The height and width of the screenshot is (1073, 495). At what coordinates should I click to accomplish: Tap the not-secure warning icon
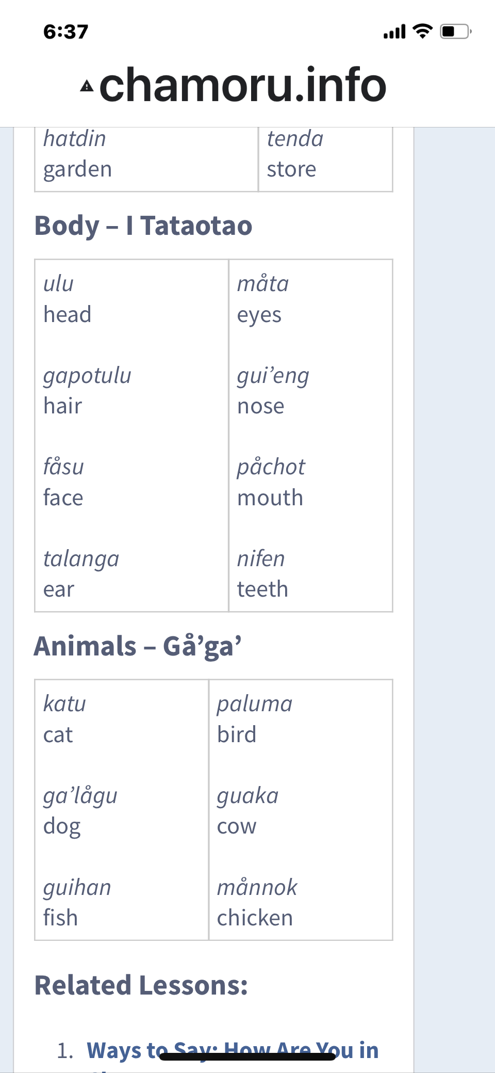[x=87, y=86]
